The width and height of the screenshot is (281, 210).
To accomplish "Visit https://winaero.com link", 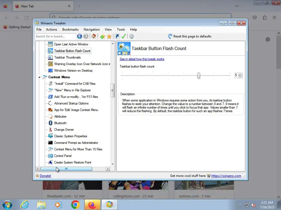I will click(x=226, y=176).
